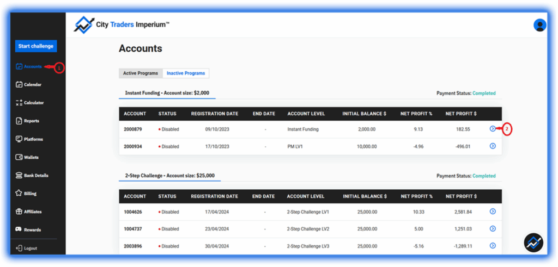Open the Rewards sidebar icon
558x267 pixels.
(x=19, y=229)
